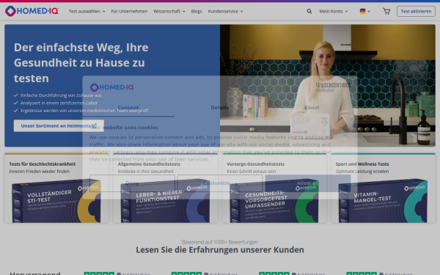Click the Vollständiger STI-Test box image
This screenshot has width=440, height=275.
click(x=56, y=201)
